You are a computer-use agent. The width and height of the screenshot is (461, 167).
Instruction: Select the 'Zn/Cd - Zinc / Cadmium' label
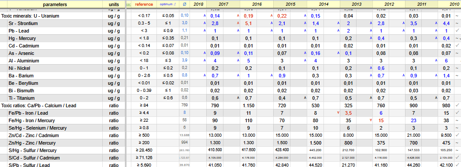click(34, 135)
